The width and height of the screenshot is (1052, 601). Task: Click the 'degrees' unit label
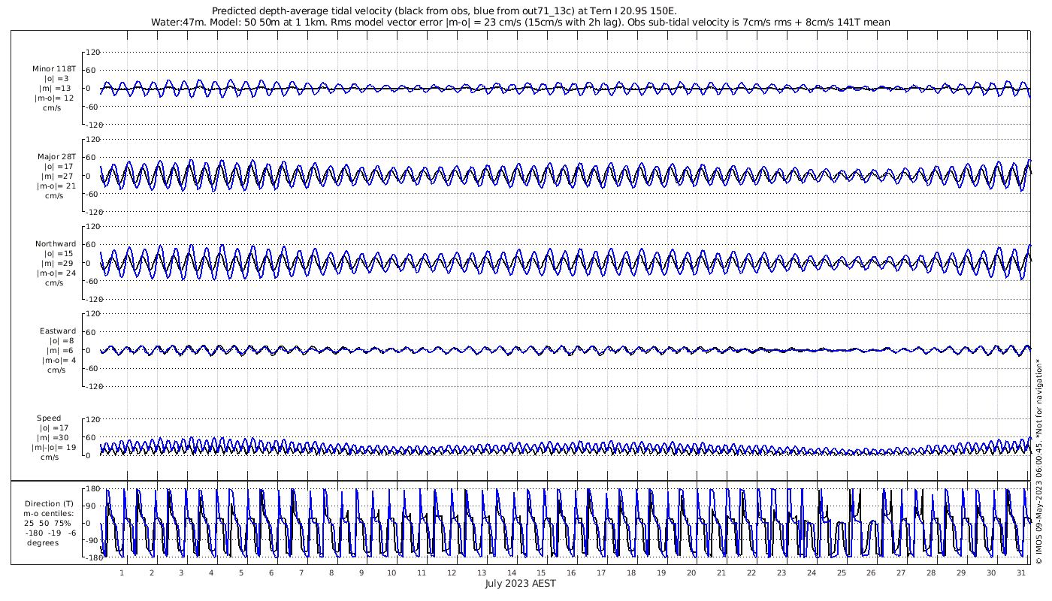(41, 542)
